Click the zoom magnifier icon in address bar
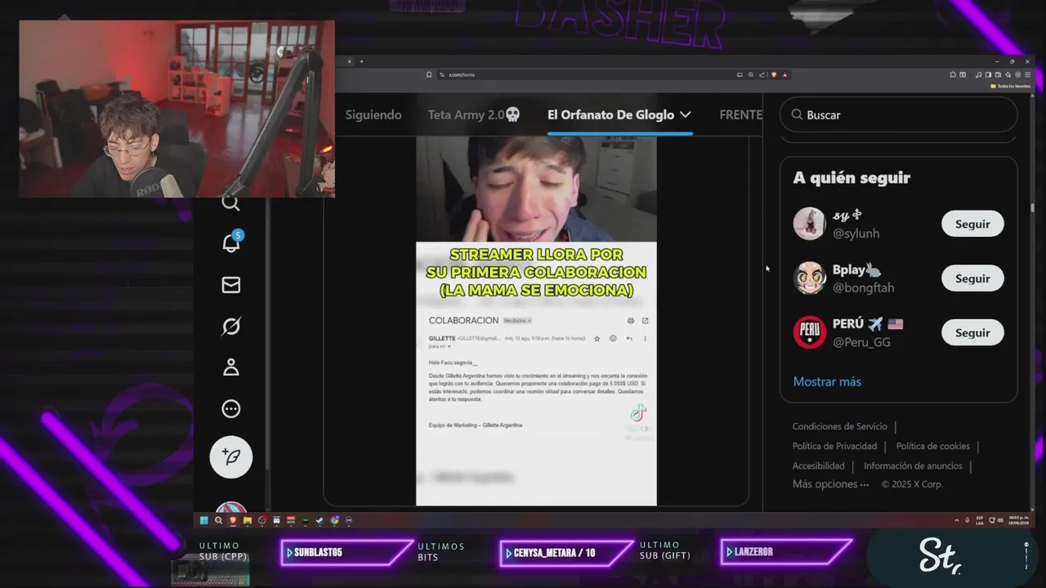 (x=751, y=74)
